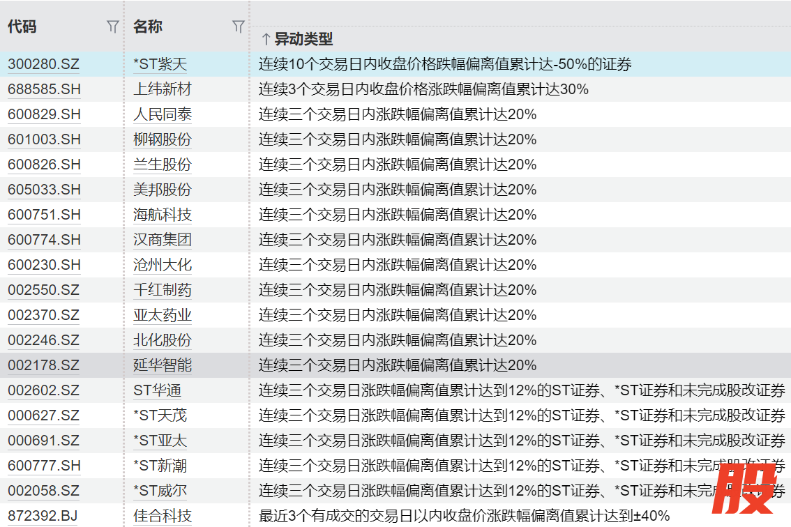
Task: Select 海航科技 stock name
Action: [x=163, y=215]
